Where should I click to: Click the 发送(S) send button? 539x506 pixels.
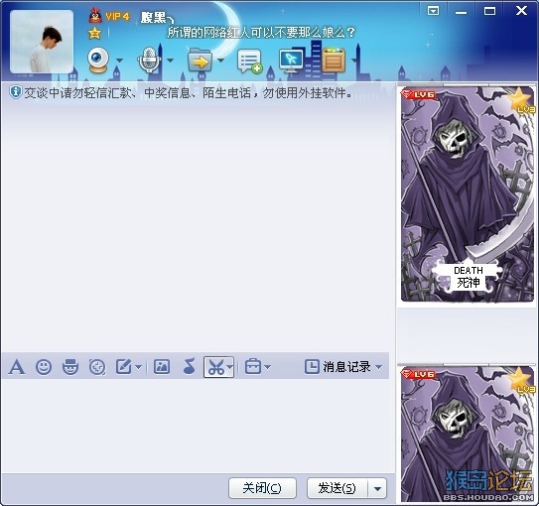pos(337,488)
